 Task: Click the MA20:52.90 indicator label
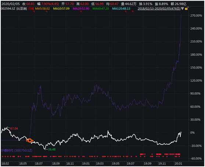[81, 8]
